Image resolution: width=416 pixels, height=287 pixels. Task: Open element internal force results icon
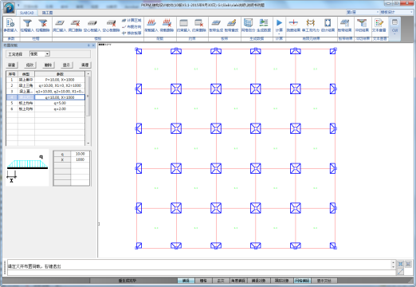[311, 26]
